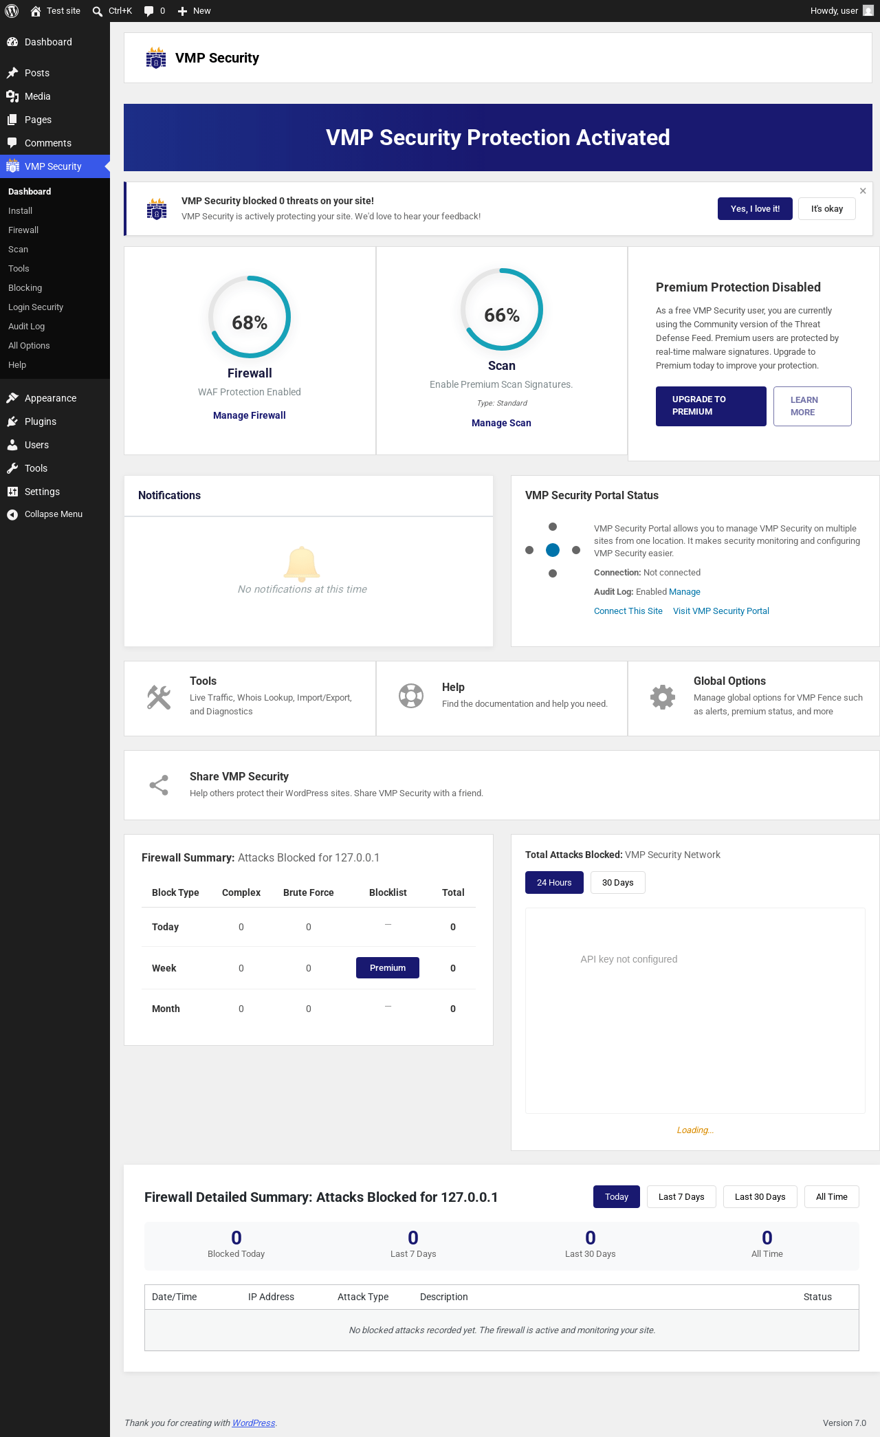The height and width of the screenshot is (1437, 880).
Task: Open the Ctrl+K search icon
Action: 98,11
